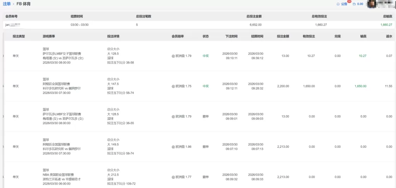
Task: Click the 输赢 column header
Action: point(363,36)
